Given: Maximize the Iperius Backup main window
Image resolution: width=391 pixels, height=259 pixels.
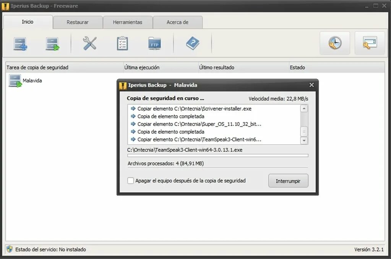Looking at the screenshot, I should (x=376, y=6).
